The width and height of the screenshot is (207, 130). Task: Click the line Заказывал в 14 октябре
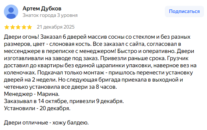[64, 101]
